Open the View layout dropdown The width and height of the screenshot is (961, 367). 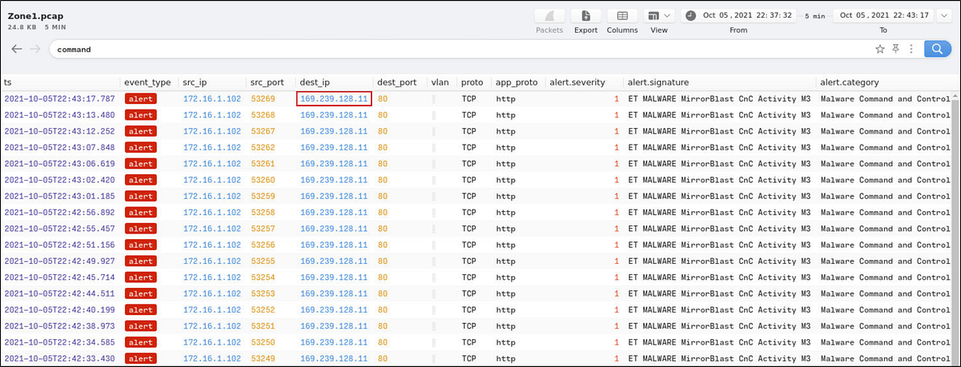pos(659,16)
